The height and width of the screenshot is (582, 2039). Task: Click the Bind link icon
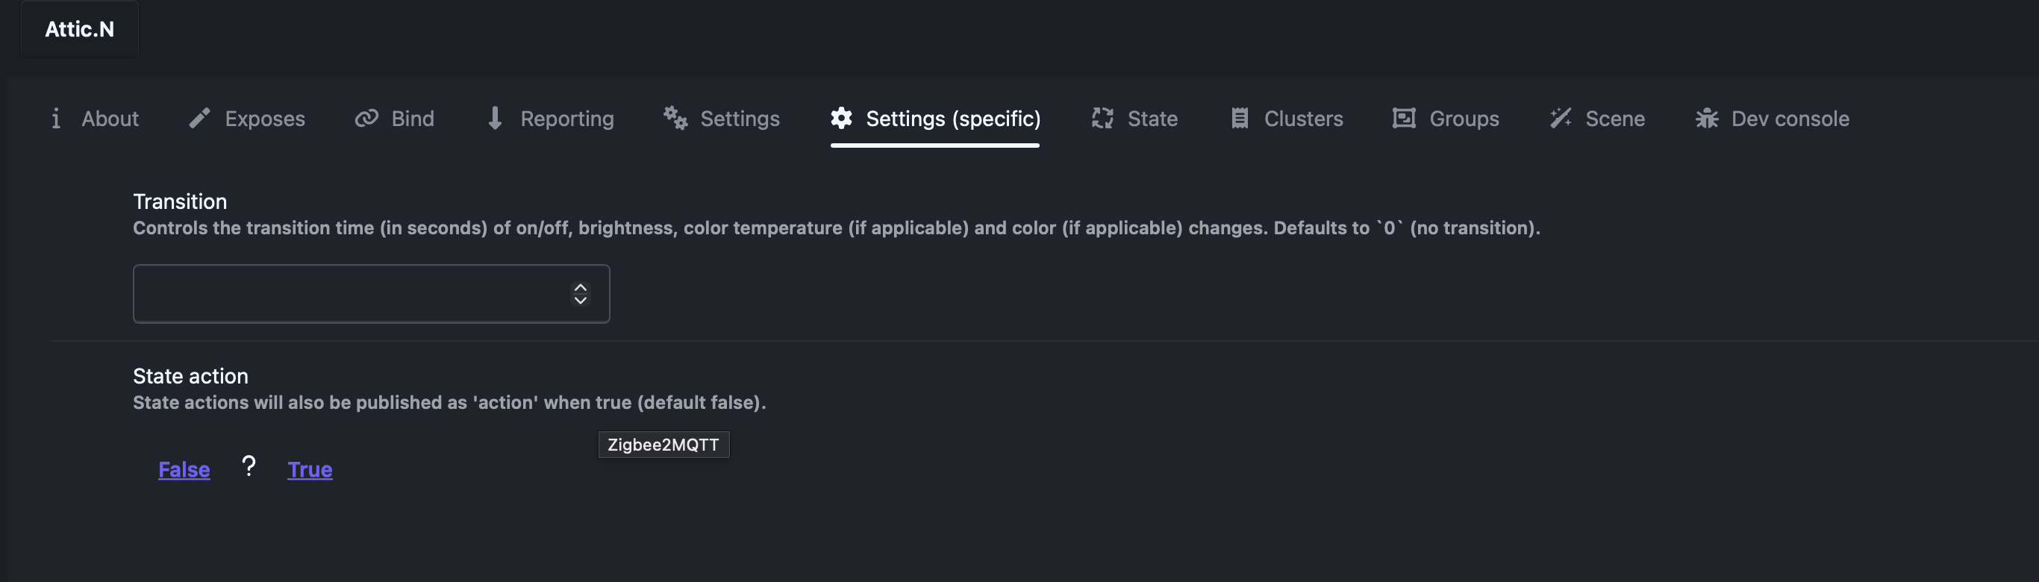click(366, 118)
